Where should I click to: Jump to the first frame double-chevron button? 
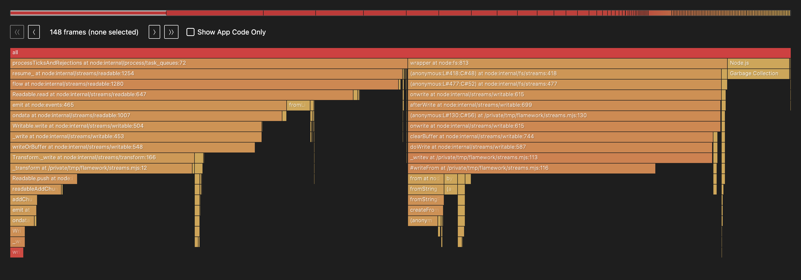tap(17, 32)
